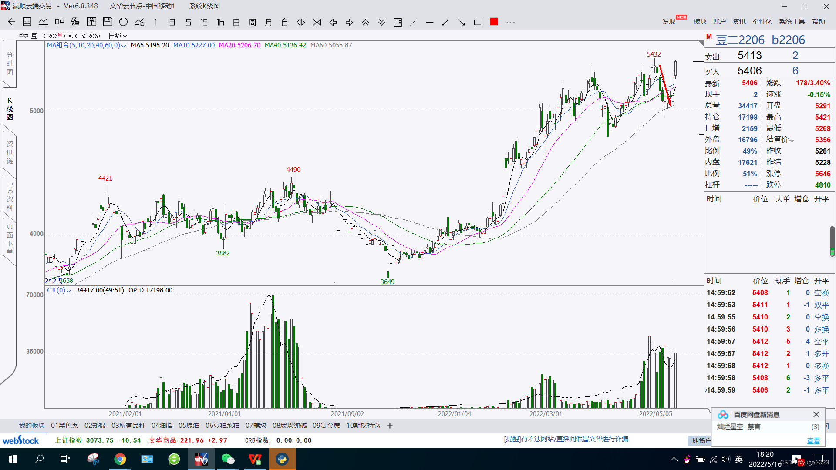Open the 板块 menu
The image size is (836, 470).
tap(700, 22)
